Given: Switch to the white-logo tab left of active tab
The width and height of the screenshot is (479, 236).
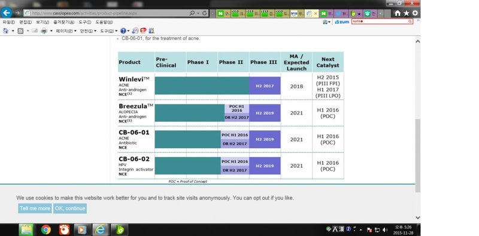Looking at the screenshot, I should point(297,13).
